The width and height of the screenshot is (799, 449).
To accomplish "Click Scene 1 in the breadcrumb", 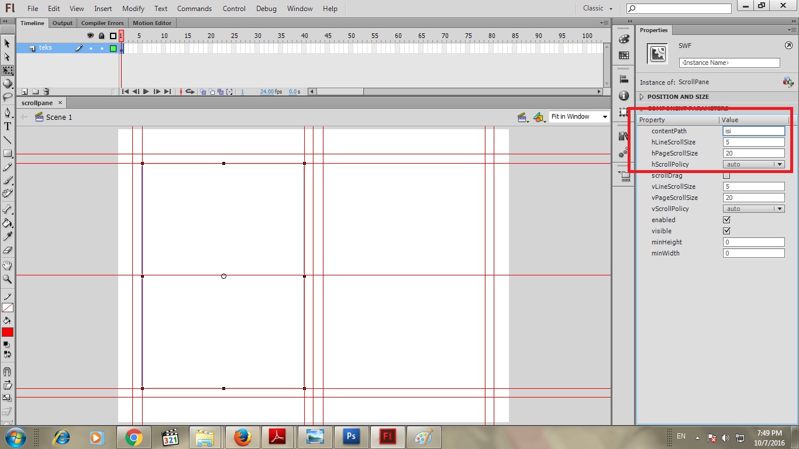I will click(x=59, y=118).
